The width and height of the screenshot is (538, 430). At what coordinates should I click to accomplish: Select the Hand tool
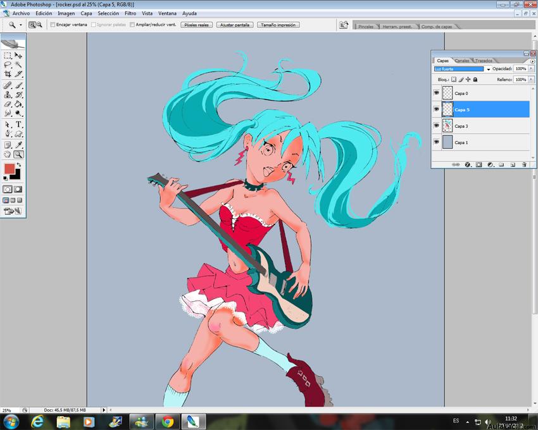click(8, 154)
